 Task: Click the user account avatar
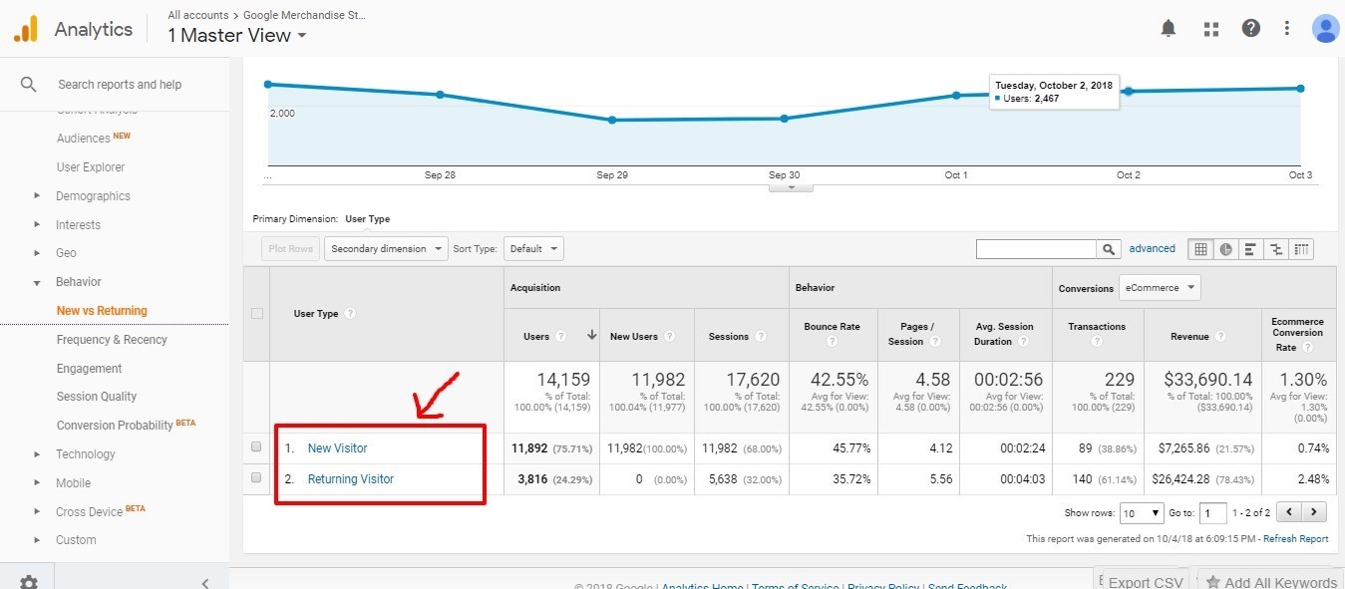click(x=1325, y=29)
